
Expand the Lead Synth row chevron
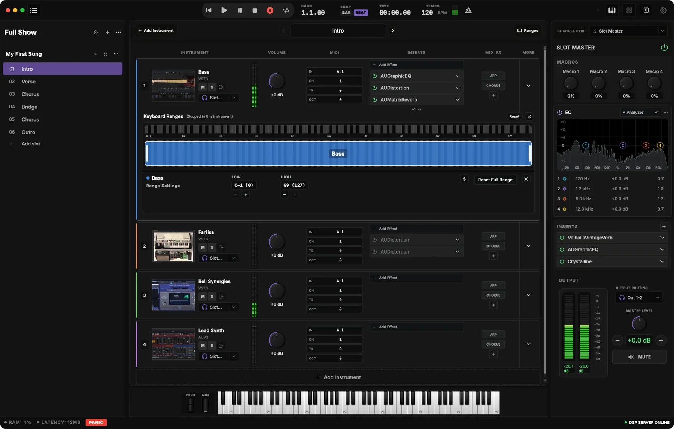click(528, 344)
